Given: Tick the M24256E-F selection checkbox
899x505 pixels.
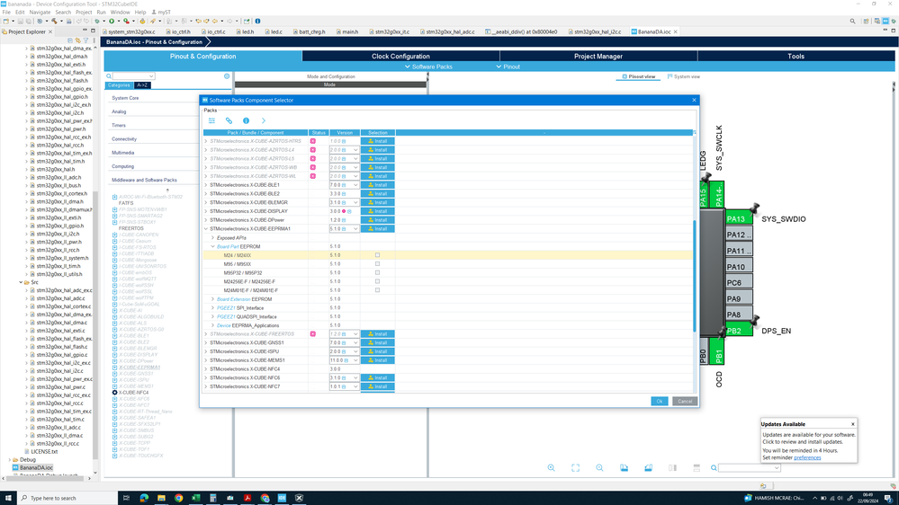Looking at the screenshot, I should [377, 281].
